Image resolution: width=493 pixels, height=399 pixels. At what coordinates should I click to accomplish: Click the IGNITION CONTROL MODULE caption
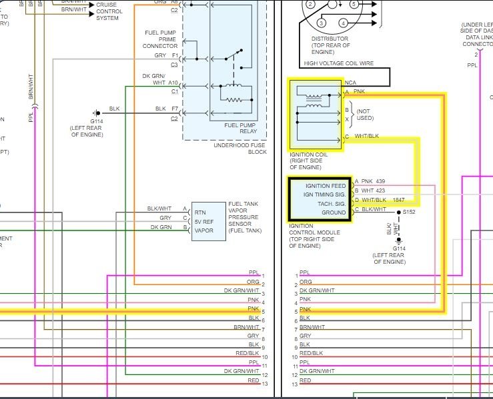[314, 236]
